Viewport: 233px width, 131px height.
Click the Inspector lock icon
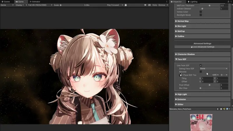[228, 2]
